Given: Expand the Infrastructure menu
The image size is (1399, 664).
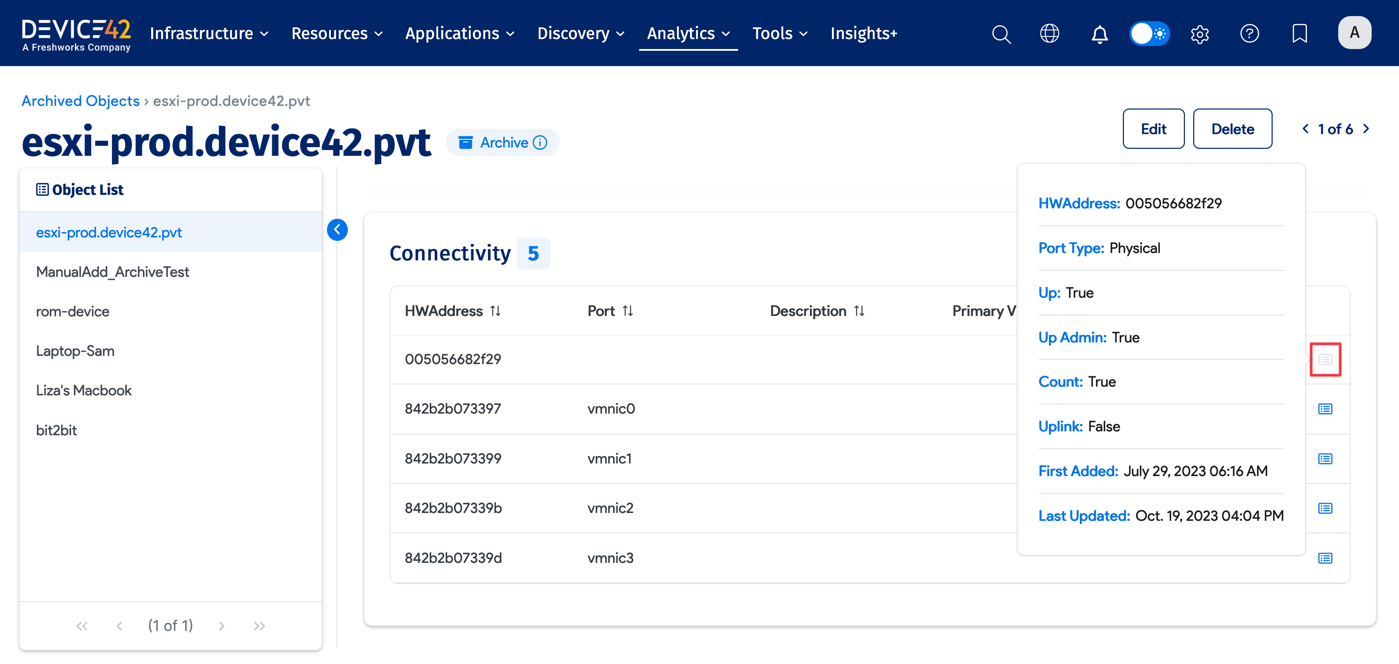Looking at the screenshot, I should 209,34.
